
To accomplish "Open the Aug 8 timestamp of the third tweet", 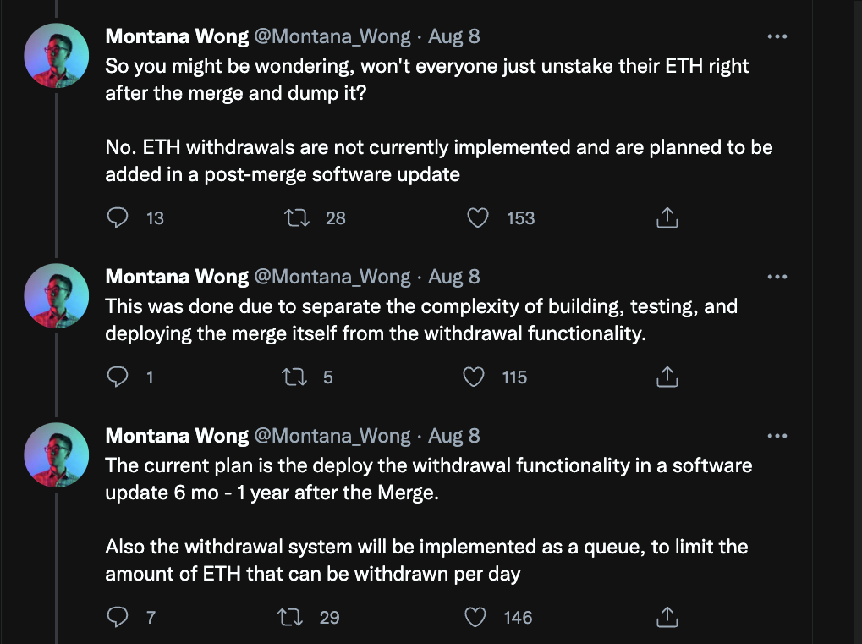I will (x=454, y=436).
